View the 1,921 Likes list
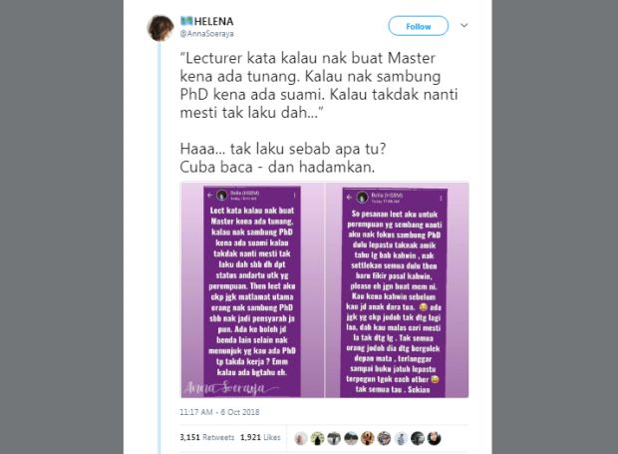Viewport: 618px width, 454px height. pyautogui.click(x=260, y=437)
